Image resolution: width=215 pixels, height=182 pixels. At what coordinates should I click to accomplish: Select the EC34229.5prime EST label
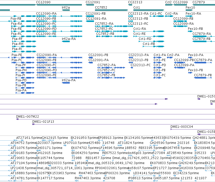186,173
